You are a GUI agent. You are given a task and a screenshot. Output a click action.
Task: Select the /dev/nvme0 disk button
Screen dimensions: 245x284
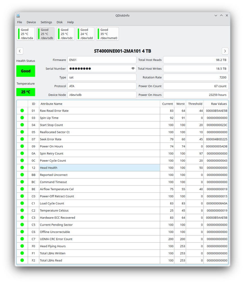[x=107, y=34]
